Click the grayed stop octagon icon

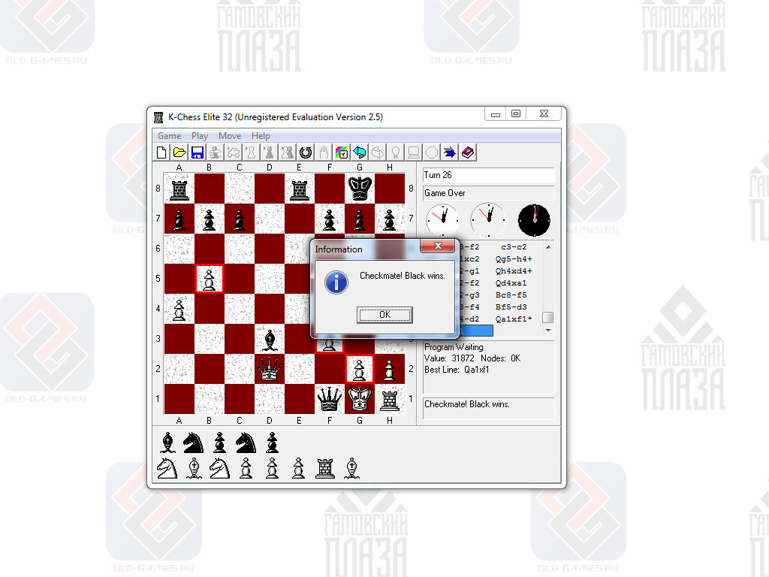[432, 153]
